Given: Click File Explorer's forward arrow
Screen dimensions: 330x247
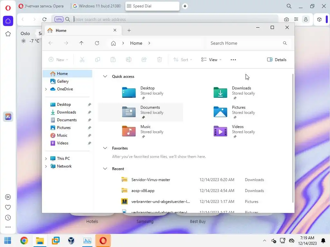Looking at the screenshot, I should point(66,43).
